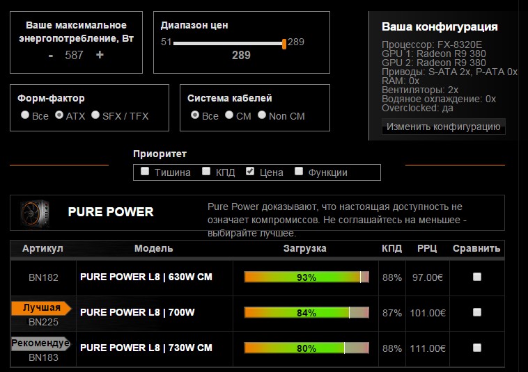Screen dimensions: 528x372
Task: Increase max power consumption with plus button
Action: 100,55
